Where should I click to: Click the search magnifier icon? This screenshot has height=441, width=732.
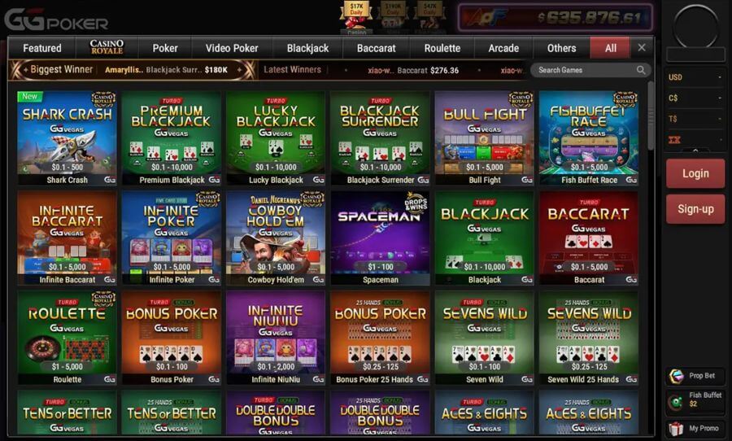point(641,70)
